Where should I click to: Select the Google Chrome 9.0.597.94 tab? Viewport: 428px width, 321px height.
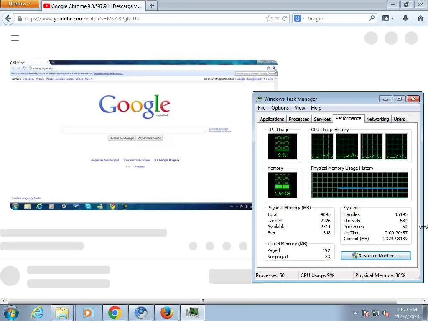[93, 6]
